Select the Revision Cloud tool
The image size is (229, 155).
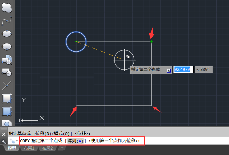(x=7, y=8)
